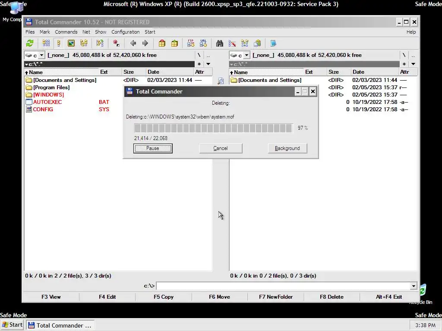Open the FTP connect icon
Image resolution: width=442 pixels, height=331 pixels.
pyautogui.click(x=190, y=44)
